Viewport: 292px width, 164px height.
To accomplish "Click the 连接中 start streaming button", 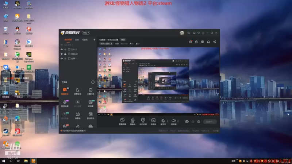I will pos(210,122).
